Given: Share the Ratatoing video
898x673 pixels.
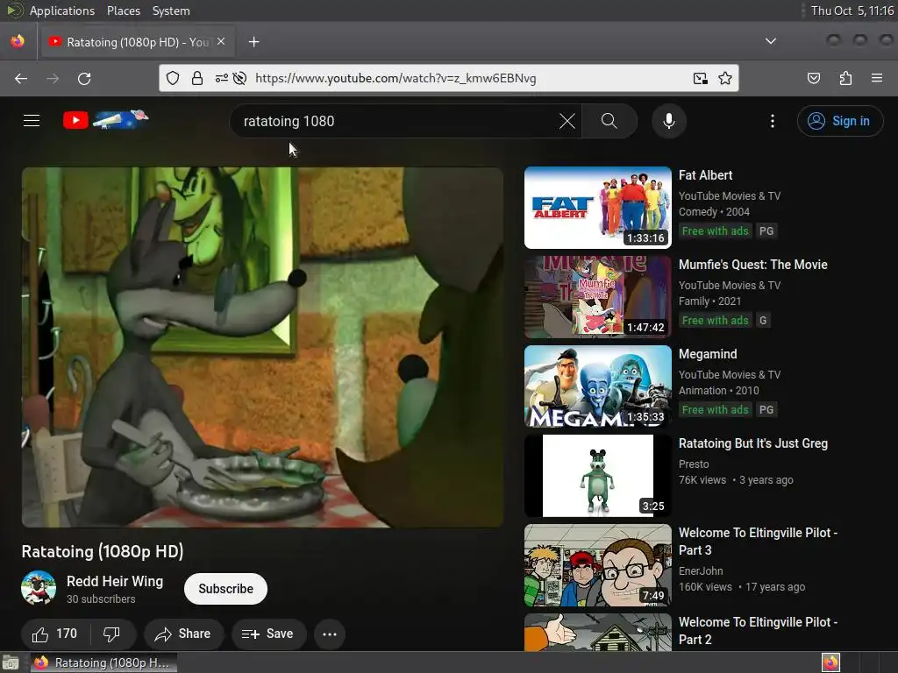Looking at the screenshot, I should (x=183, y=634).
